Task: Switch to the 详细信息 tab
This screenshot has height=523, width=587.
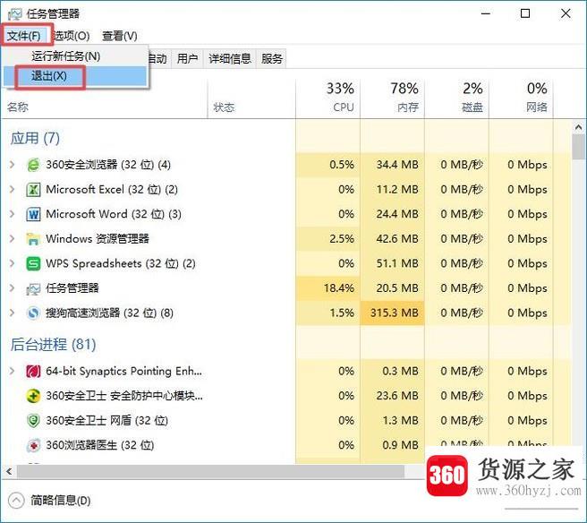Action: [230, 59]
